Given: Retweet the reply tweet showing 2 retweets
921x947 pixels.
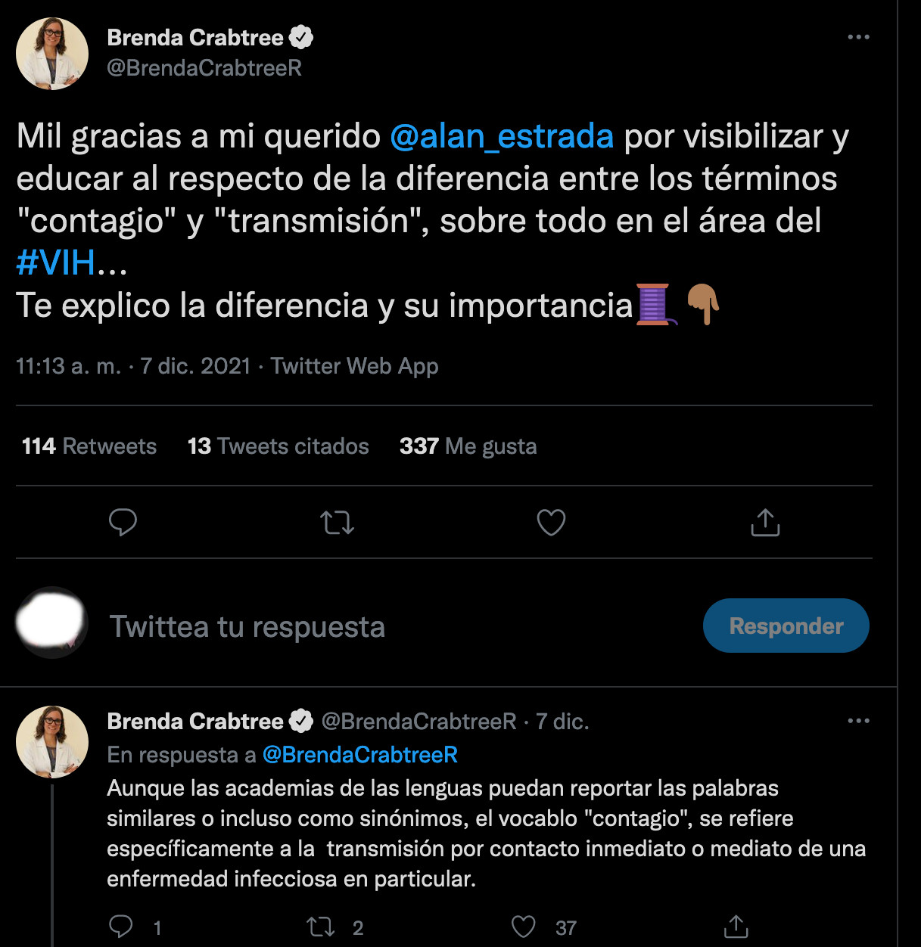Looking at the screenshot, I should tap(321, 924).
